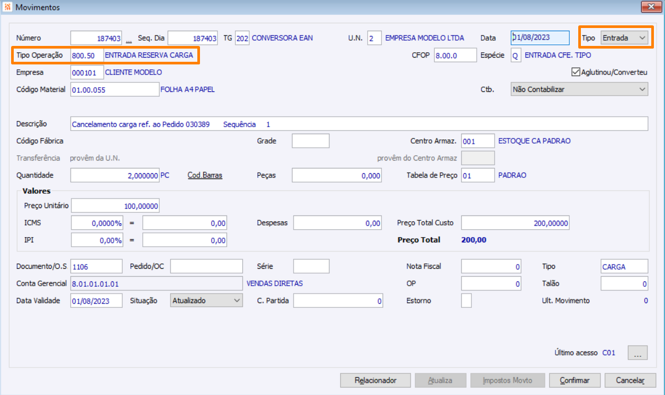Click the Número field with 187403
This screenshot has height=395, width=665.
coord(97,38)
